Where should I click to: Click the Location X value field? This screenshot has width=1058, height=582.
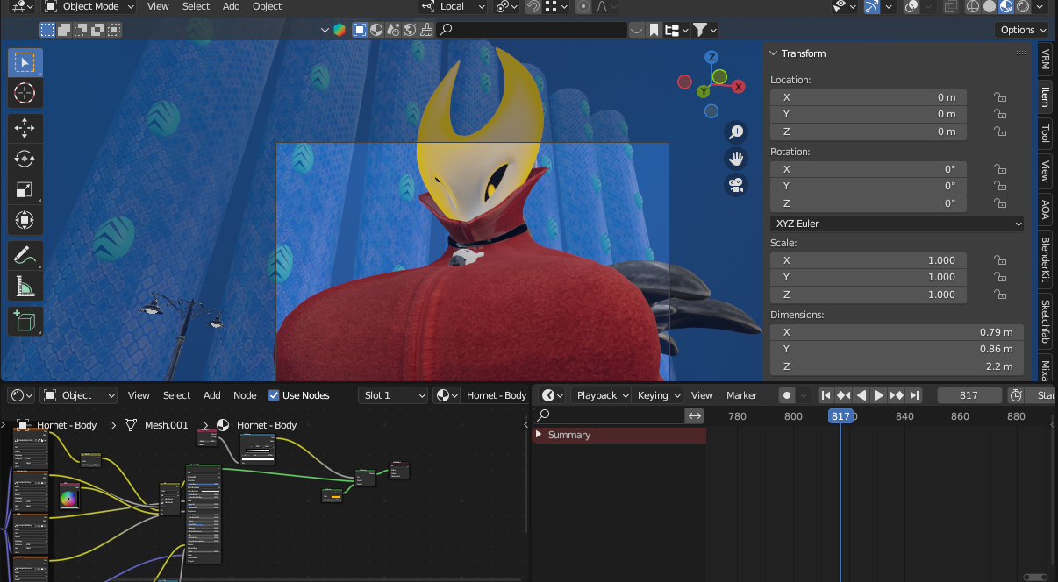click(x=869, y=97)
